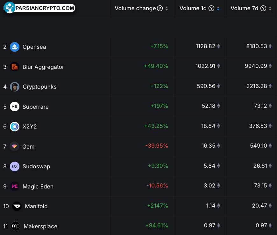Click Blur Aggregator 7d volume 9940.99
This screenshot has width=277, height=235.
pyautogui.click(x=256, y=66)
